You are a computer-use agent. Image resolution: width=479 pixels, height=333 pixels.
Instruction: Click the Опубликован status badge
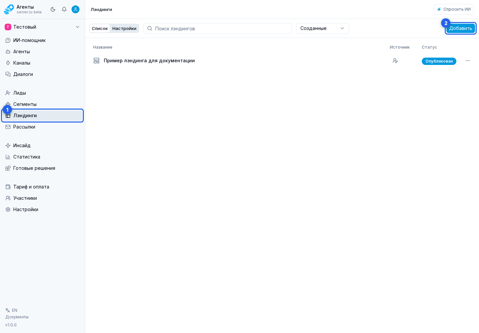(x=439, y=61)
